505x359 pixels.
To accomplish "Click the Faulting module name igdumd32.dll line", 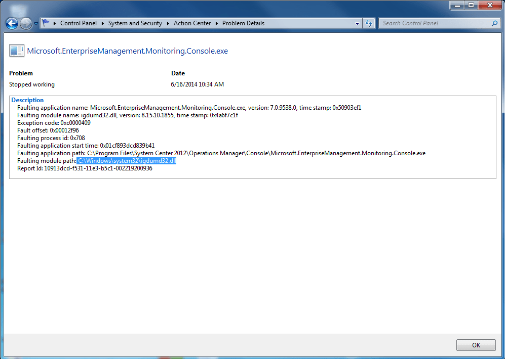I will 128,115.
